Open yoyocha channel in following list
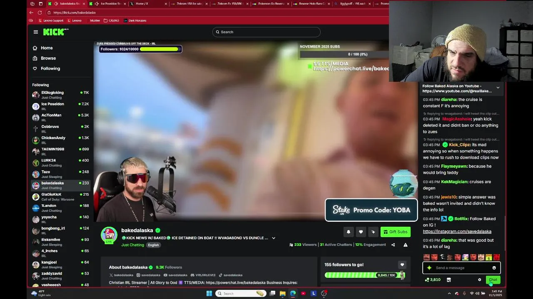This screenshot has width=533, height=299. 61,219
